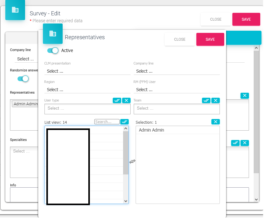Save the Representatives dialog
The image size is (264, 218).
point(210,39)
